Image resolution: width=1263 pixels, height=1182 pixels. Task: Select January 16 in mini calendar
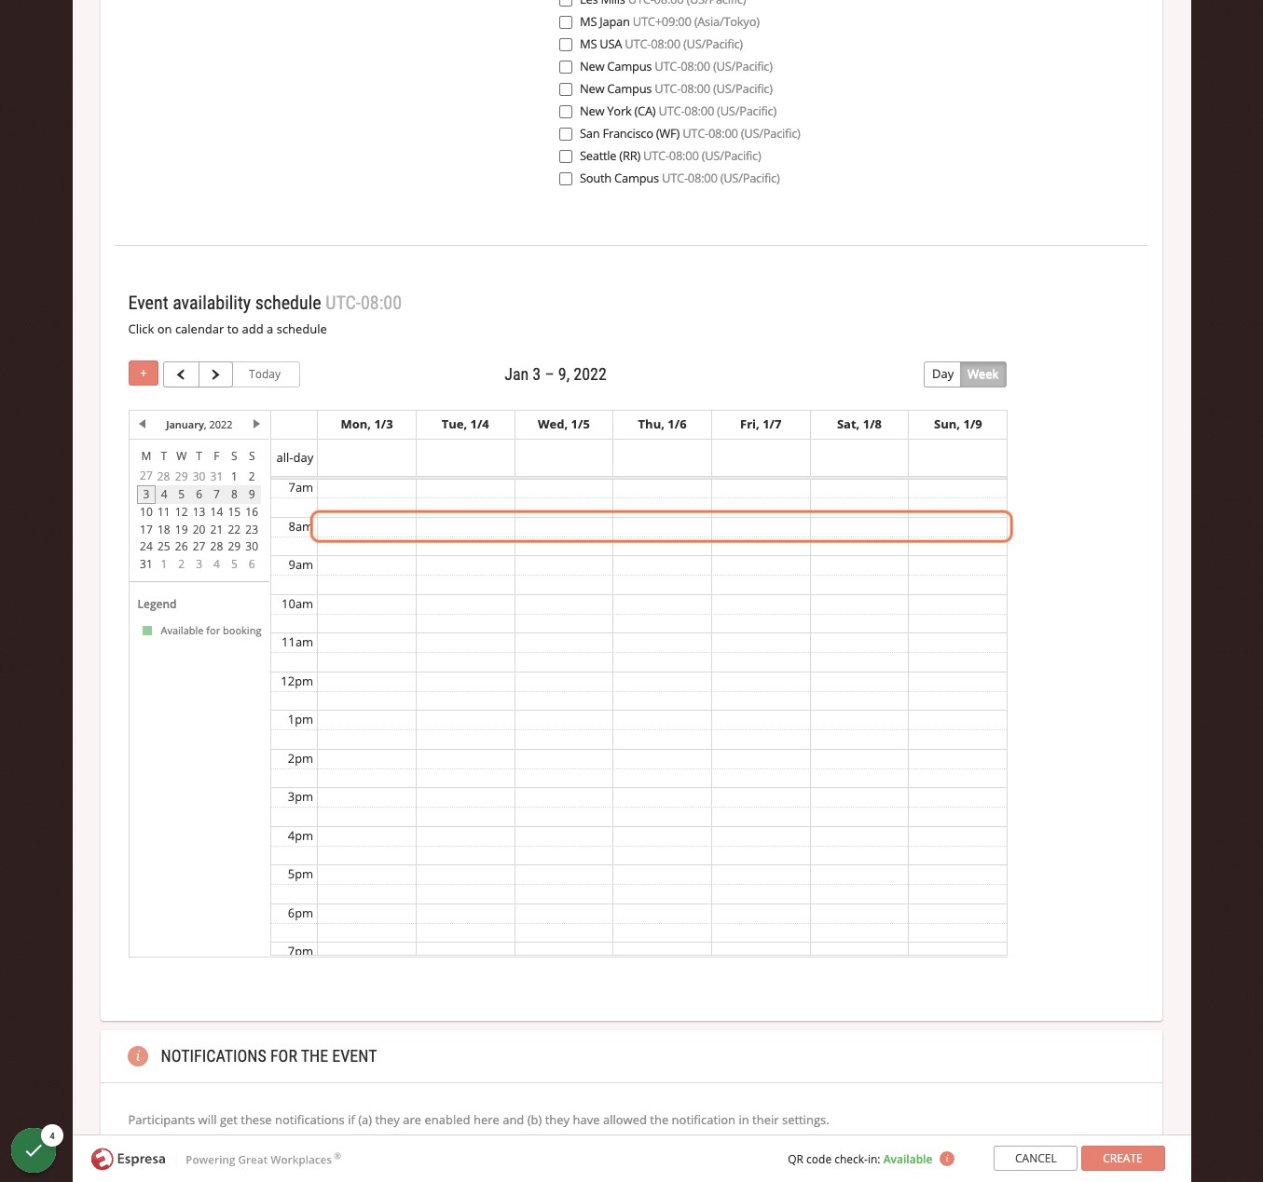coord(252,511)
